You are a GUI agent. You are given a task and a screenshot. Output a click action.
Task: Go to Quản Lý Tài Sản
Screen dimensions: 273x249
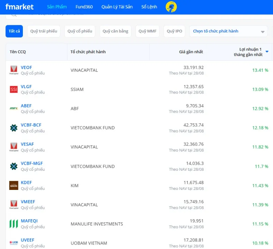117,7
